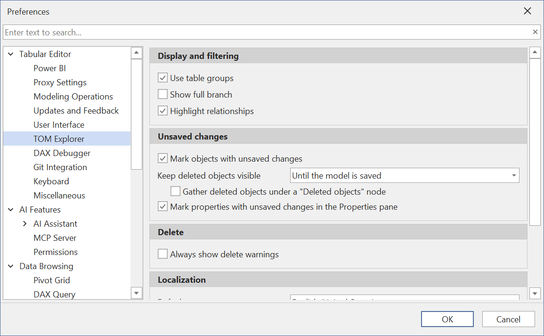
Task: Click the settings pane scrollbar thumb
Action: 535,142
